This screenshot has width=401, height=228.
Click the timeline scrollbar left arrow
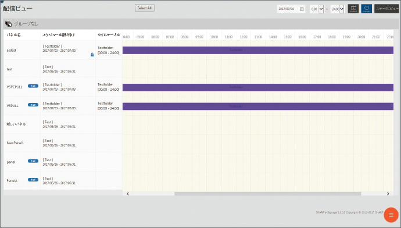[128, 194]
